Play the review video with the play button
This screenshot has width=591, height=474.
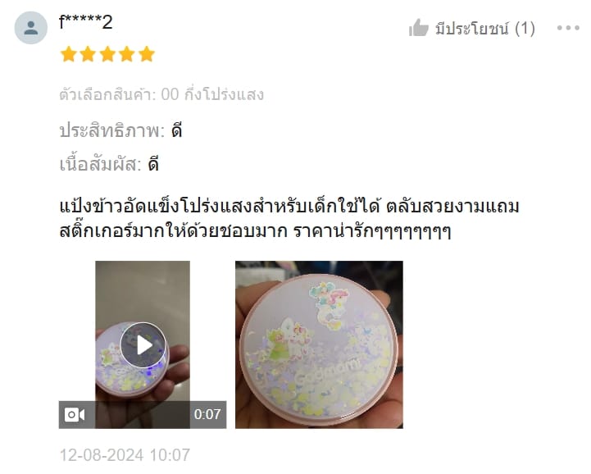[x=143, y=345]
